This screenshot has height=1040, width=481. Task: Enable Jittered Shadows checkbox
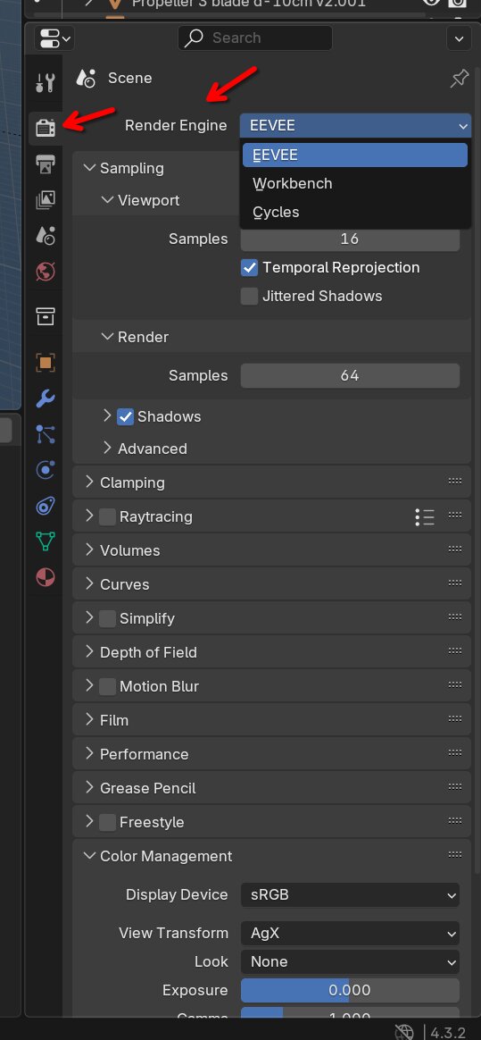[x=249, y=297]
